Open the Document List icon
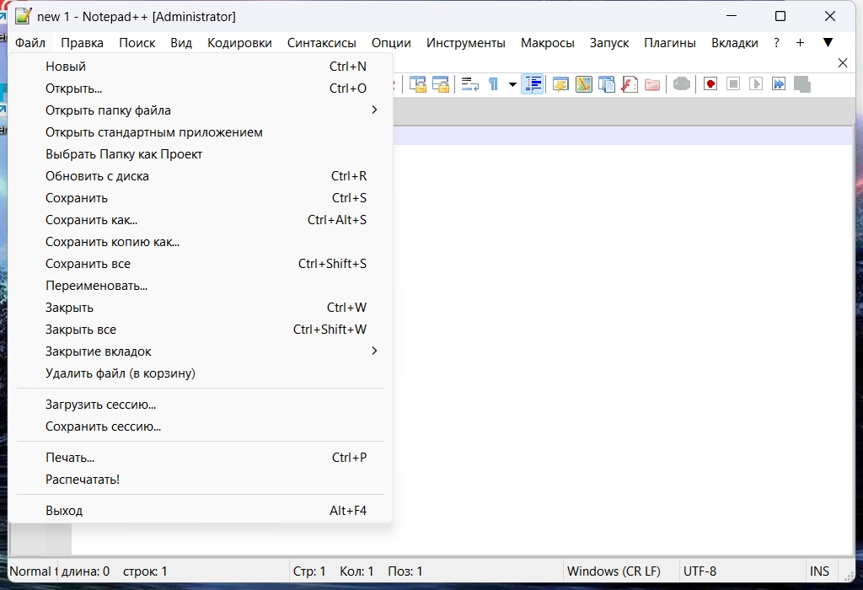The image size is (863, 590). 607,84
